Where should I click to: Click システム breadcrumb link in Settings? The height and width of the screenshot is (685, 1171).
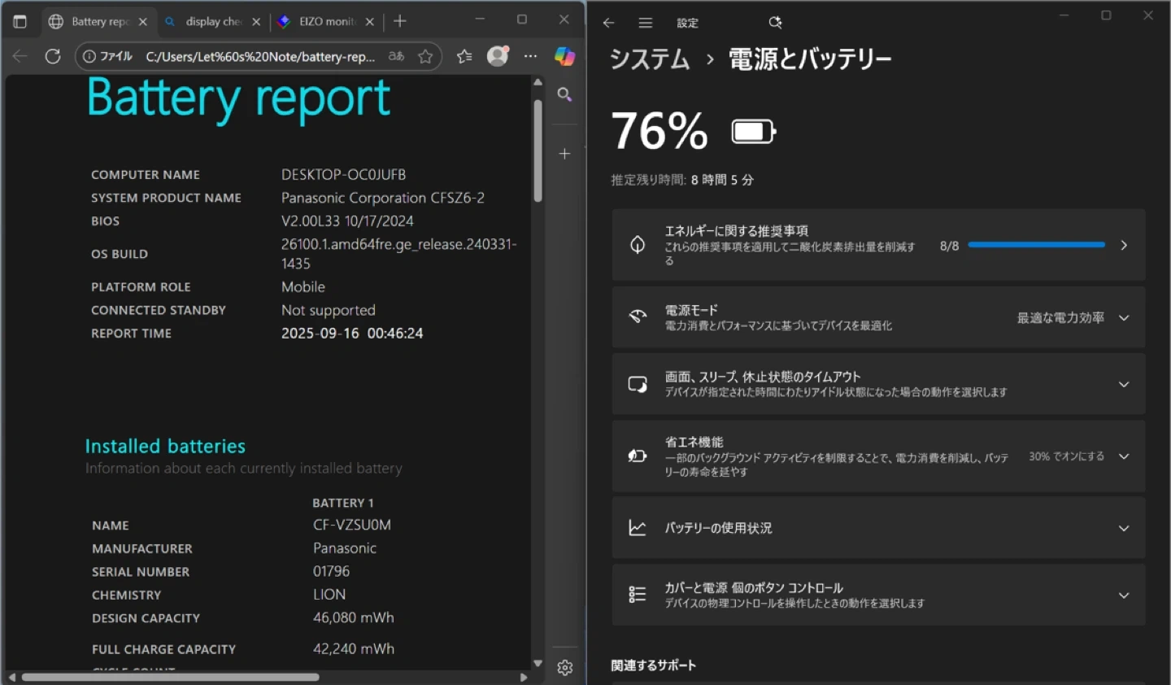(650, 59)
